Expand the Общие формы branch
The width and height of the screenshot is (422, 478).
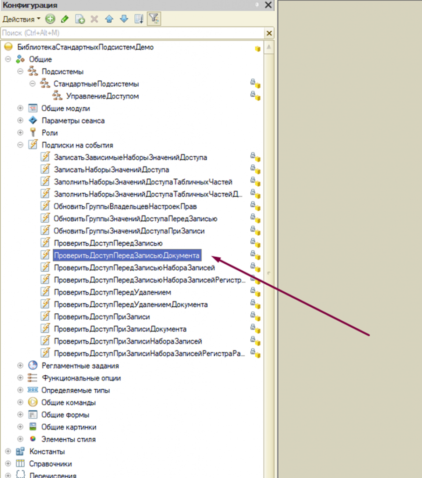pyautogui.click(x=21, y=415)
